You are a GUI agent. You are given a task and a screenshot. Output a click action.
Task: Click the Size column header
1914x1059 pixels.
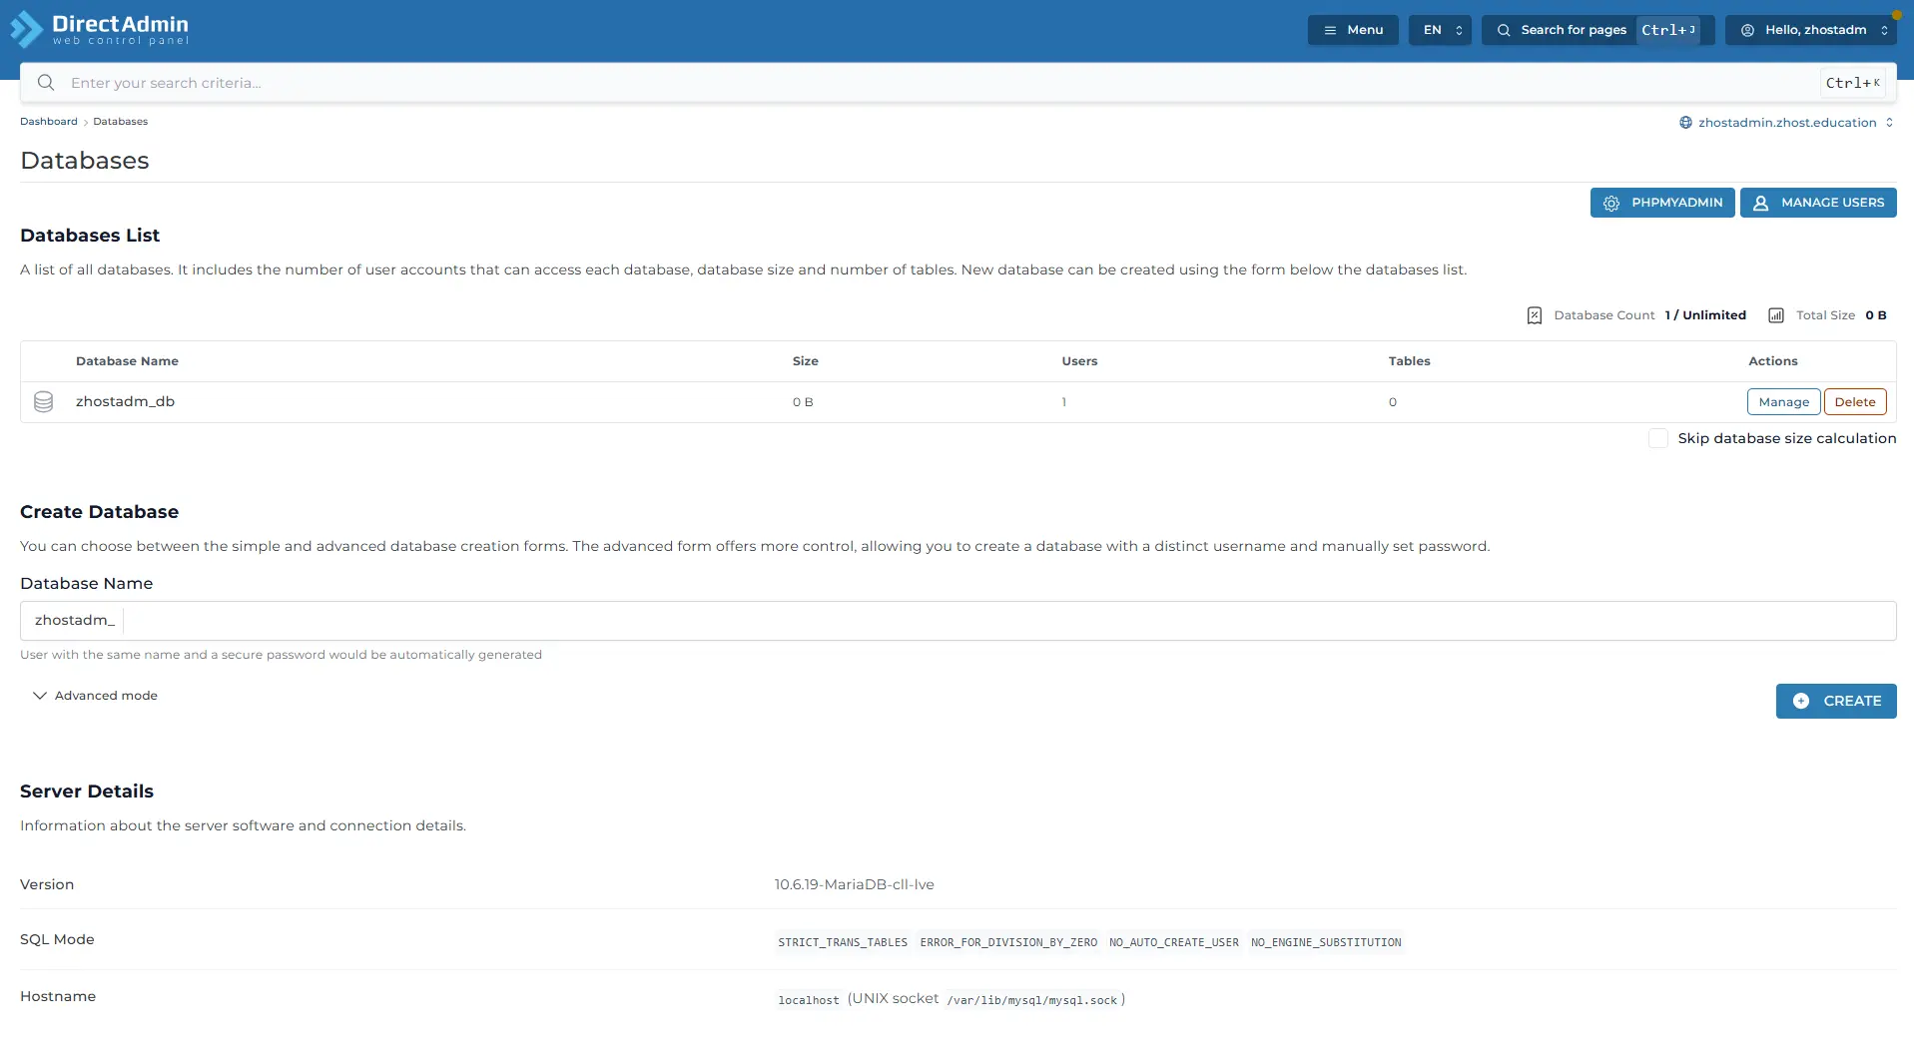coord(805,361)
